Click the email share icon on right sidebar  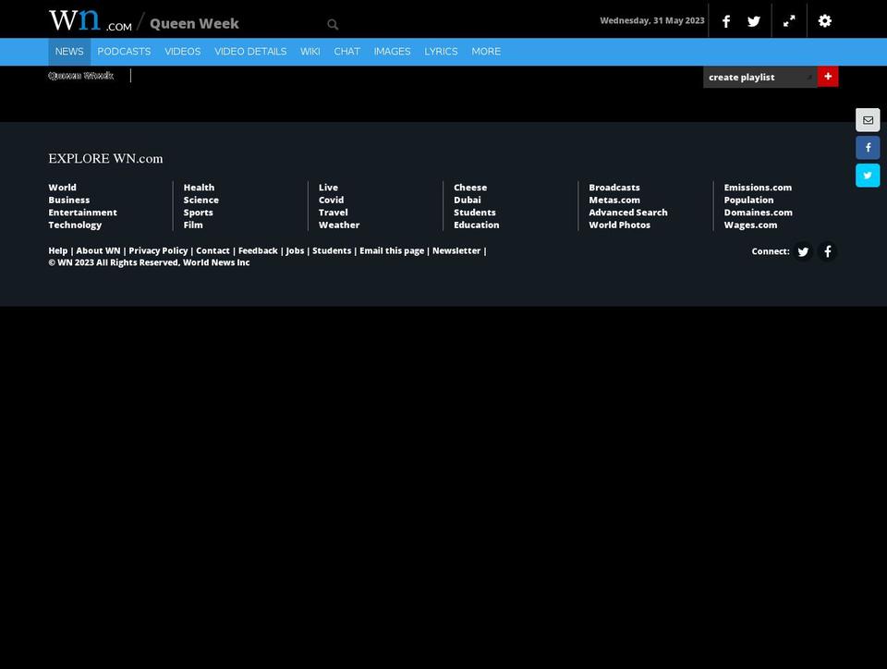868,120
